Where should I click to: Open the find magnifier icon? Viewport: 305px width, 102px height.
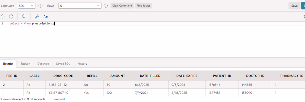[24, 17]
